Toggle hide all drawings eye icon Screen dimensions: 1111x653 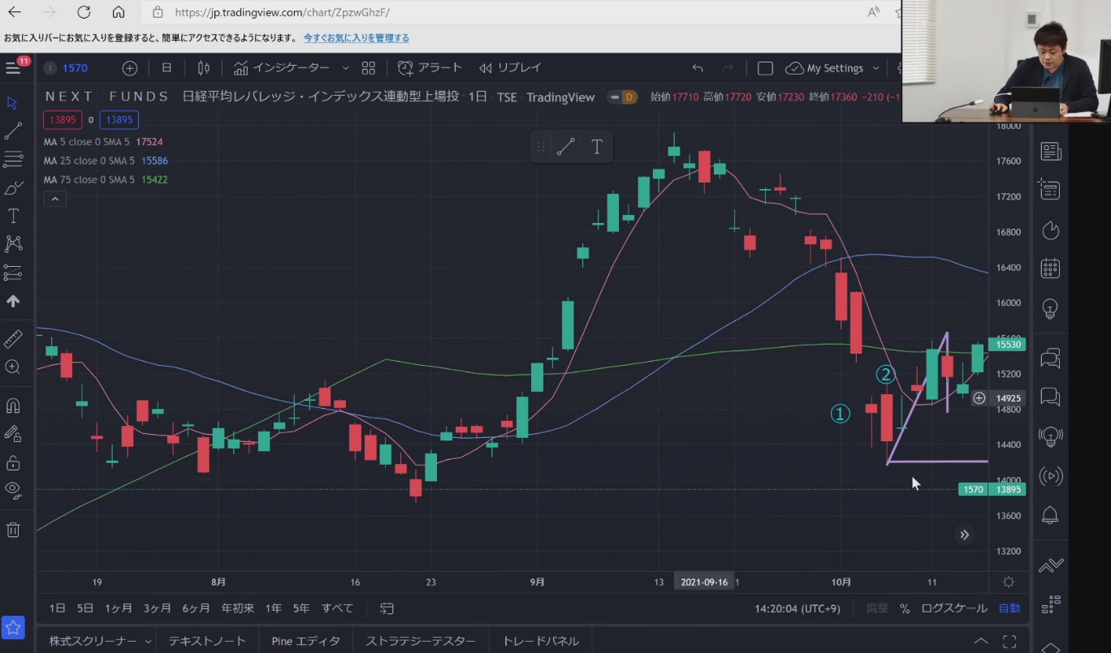point(13,488)
